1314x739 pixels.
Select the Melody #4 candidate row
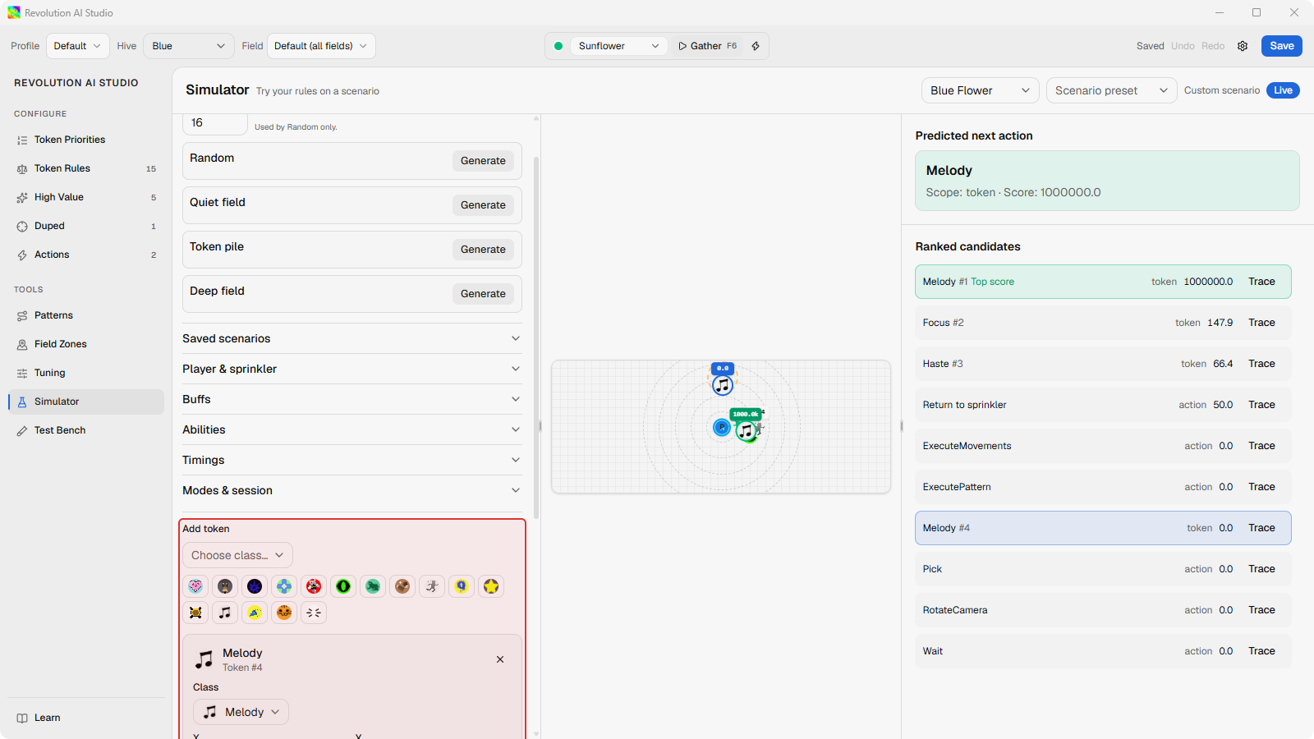1103,528
